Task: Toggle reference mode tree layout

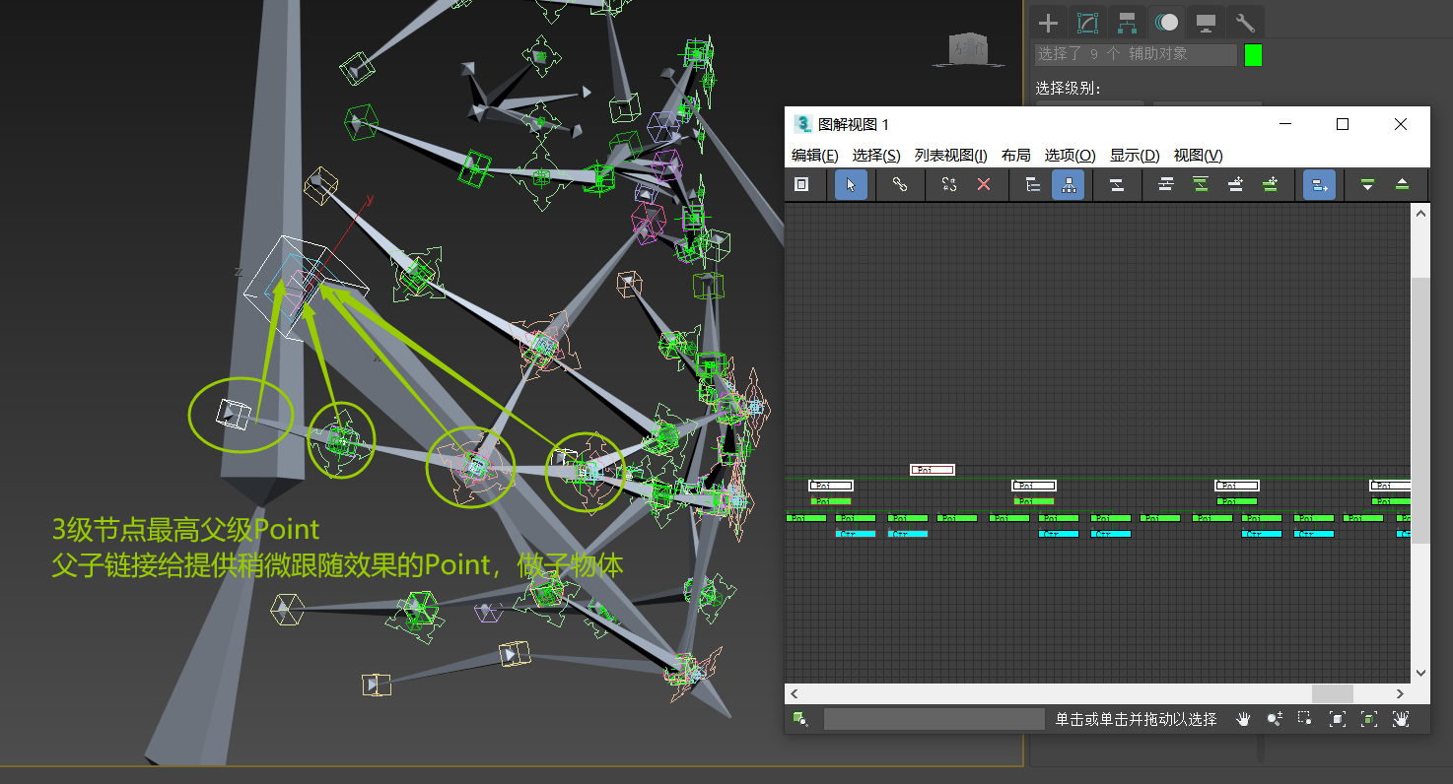Action: coord(1068,184)
